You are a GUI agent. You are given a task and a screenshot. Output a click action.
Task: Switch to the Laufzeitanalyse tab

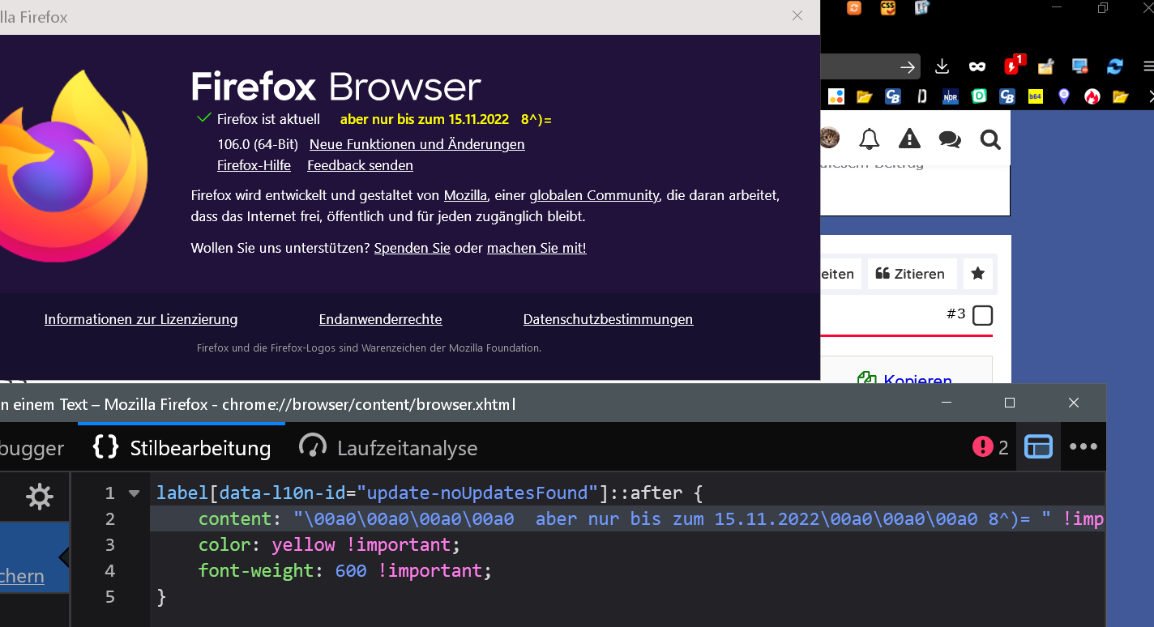[x=388, y=447]
